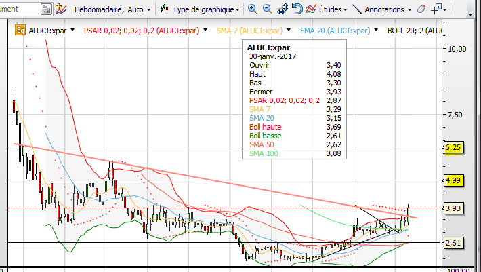The image size is (481, 272).
Task: Click the crosshair info cursor icon
Action: tap(436, 9)
